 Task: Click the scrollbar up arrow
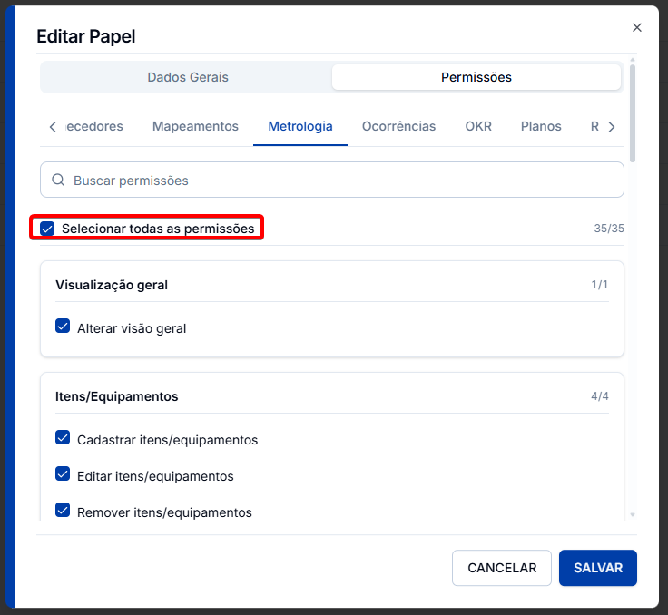(633, 60)
